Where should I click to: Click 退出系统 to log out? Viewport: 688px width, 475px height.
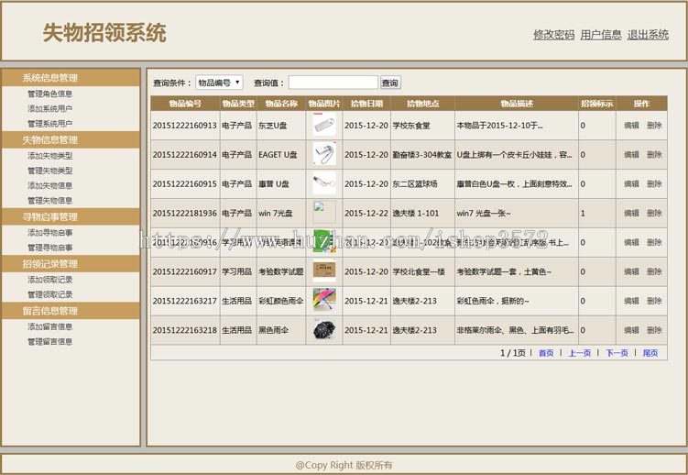pyautogui.click(x=648, y=35)
